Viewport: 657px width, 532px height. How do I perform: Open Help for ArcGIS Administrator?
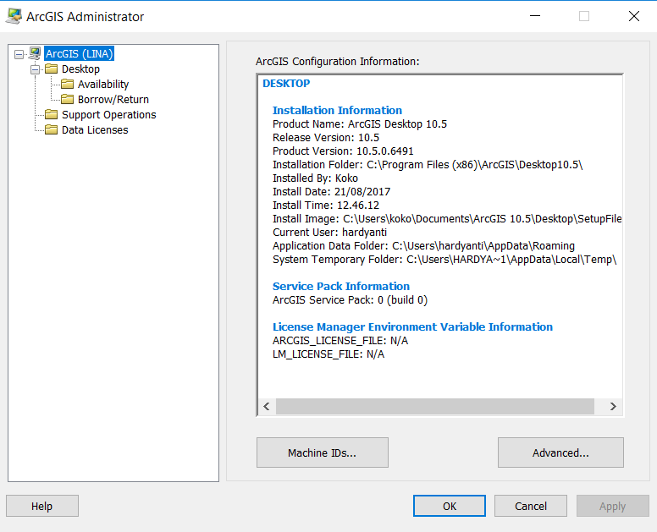[x=41, y=506]
